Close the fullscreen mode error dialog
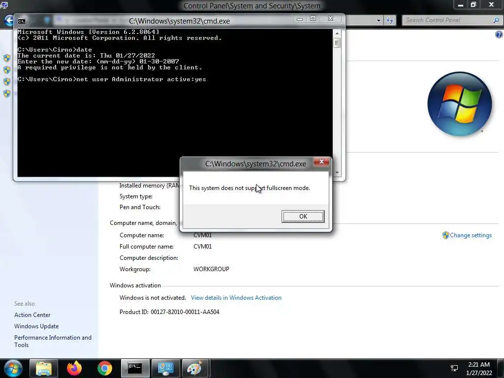Screen dimensions: 504x378 (321, 161)
